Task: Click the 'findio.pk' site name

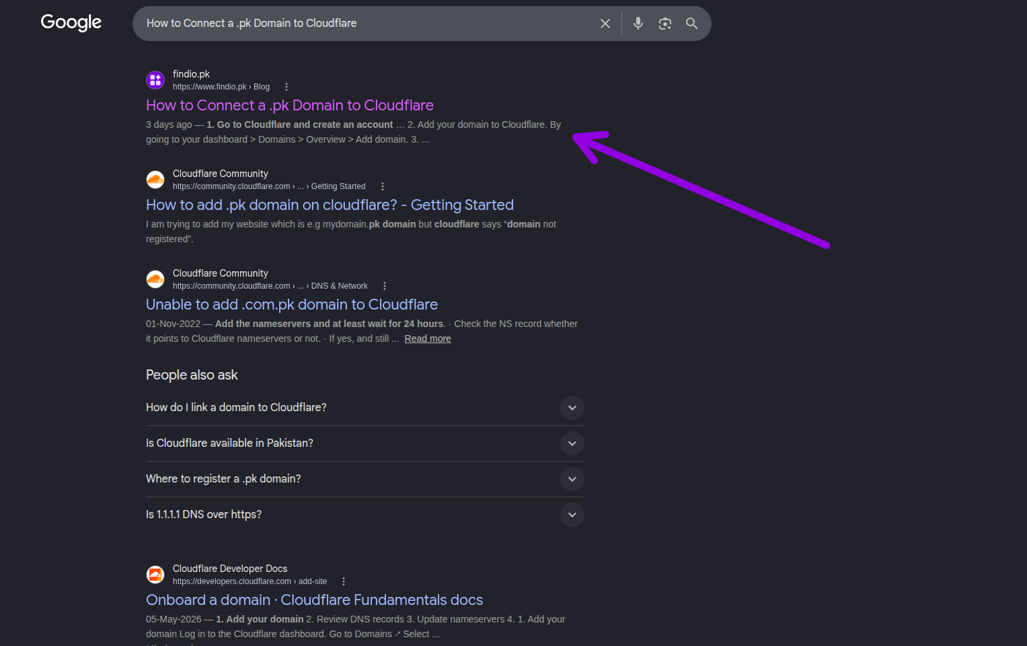Action: 191,74
